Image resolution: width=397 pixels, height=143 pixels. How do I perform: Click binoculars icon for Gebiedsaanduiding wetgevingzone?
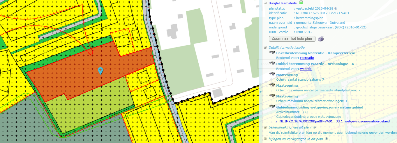click(272, 107)
